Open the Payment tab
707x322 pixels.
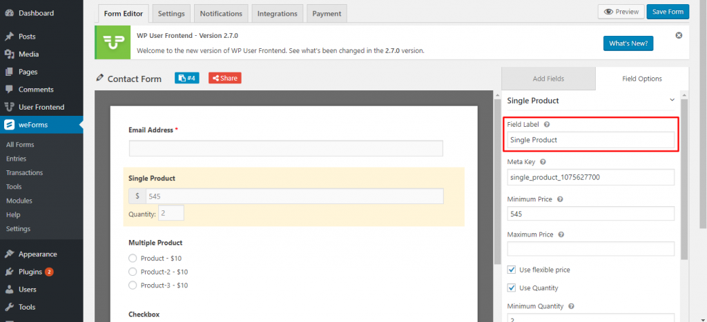pyautogui.click(x=327, y=13)
